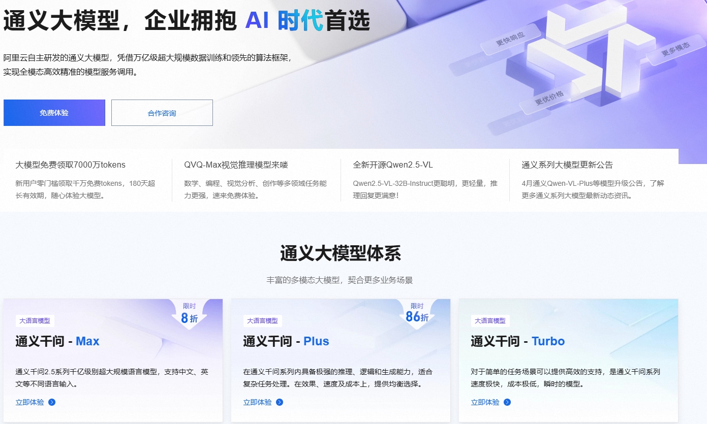Screen dimensions: 707x424
Task: Open QVQ-Max视觉推理模型来喽 announcement
Action: click(236, 165)
